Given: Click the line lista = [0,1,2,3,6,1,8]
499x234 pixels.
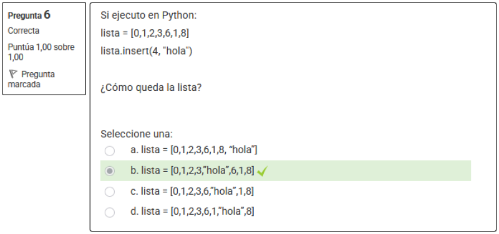Looking at the screenshot, I should [x=145, y=33].
